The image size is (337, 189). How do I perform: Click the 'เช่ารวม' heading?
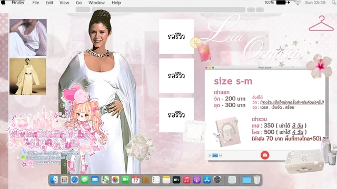click(259, 119)
